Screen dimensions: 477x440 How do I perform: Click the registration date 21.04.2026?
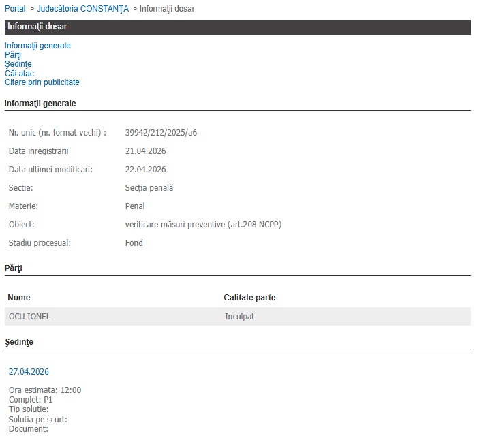point(146,151)
